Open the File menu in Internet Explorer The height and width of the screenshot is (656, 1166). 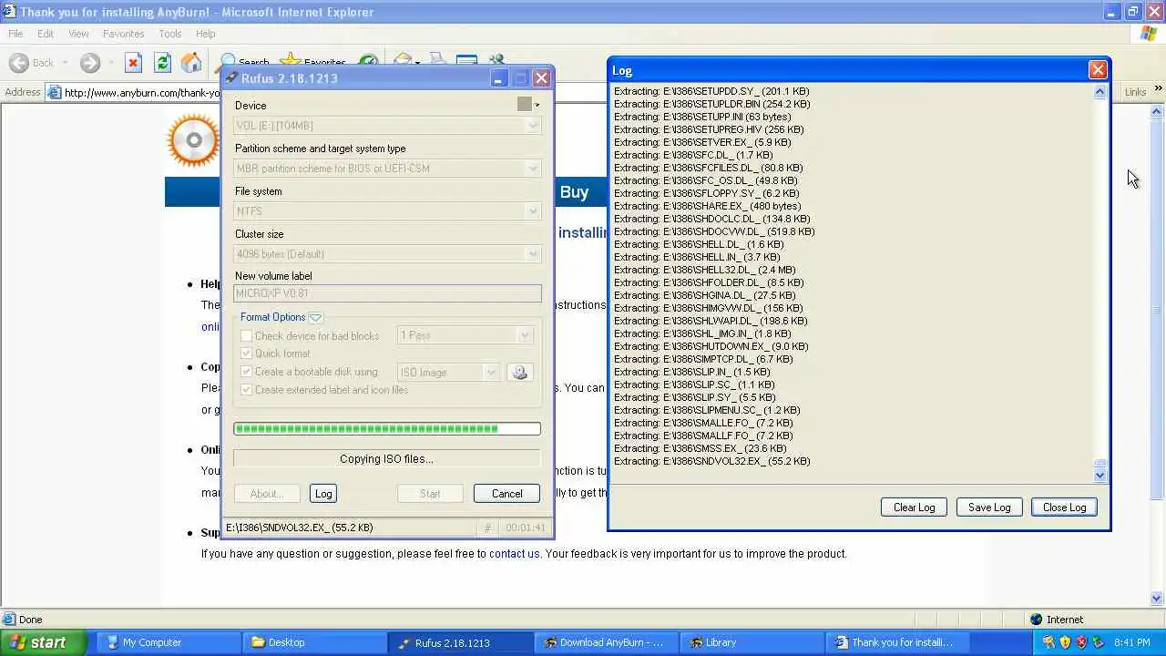[15, 34]
